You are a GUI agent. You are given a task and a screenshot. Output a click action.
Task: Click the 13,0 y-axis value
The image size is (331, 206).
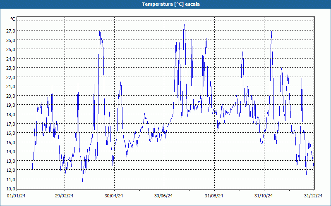click(x=11, y=161)
